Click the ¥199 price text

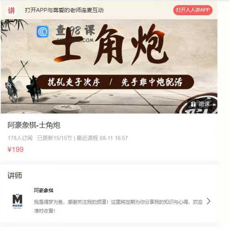point(16,150)
